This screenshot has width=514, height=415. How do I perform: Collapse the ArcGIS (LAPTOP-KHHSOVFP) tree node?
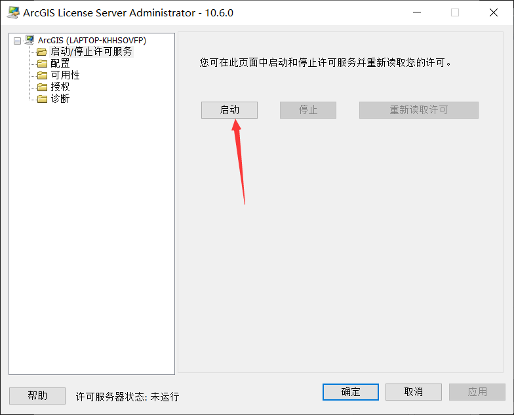[17, 41]
